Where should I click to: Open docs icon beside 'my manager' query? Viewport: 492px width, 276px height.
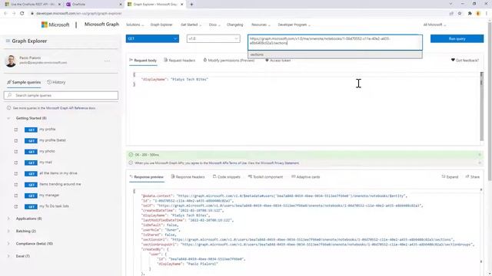click(16, 195)
